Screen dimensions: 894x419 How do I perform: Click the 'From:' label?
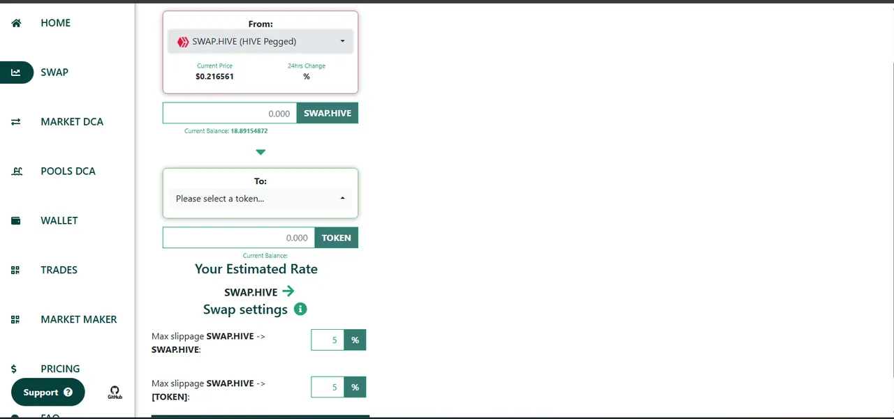(261, 24)
